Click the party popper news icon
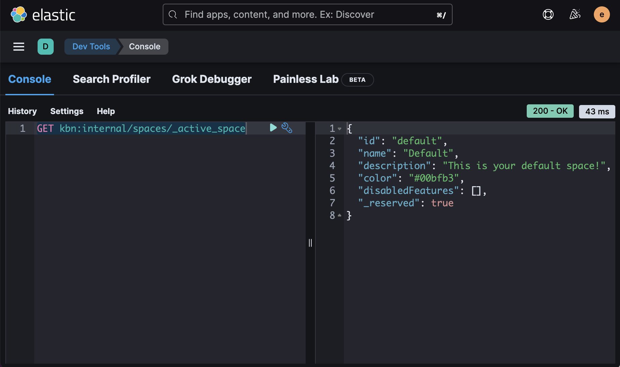The width and height of the screenshot is (620, 367). click(x=575, y=14)
